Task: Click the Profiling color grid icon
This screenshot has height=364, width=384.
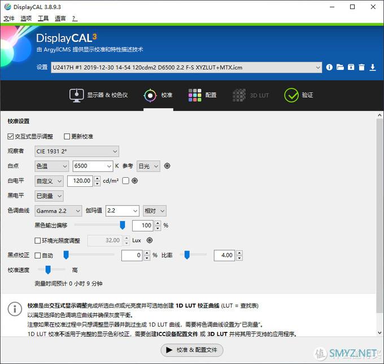Action: pyautogui.click(x=195, y=95)
